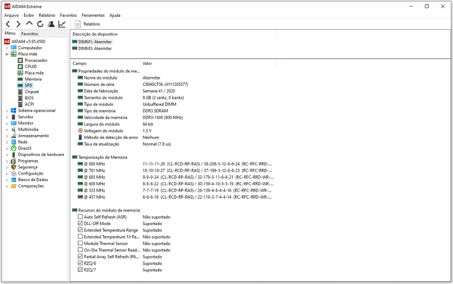Click the Relatório report button
This screenshot has width=453, height=284.
pyautogui.click(x=87, y=24)
